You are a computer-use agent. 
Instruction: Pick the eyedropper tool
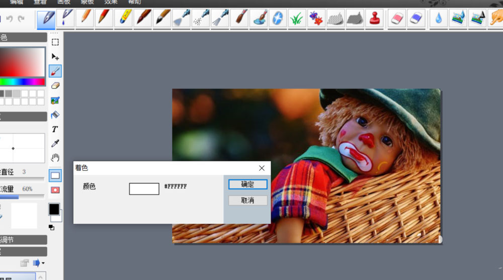click(55, 143)
